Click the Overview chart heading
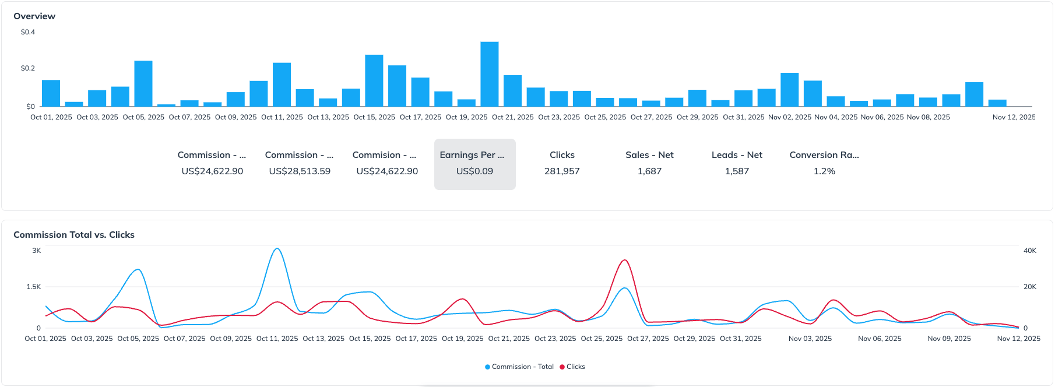Screen dimensions: 1055x387 point(34,16)
